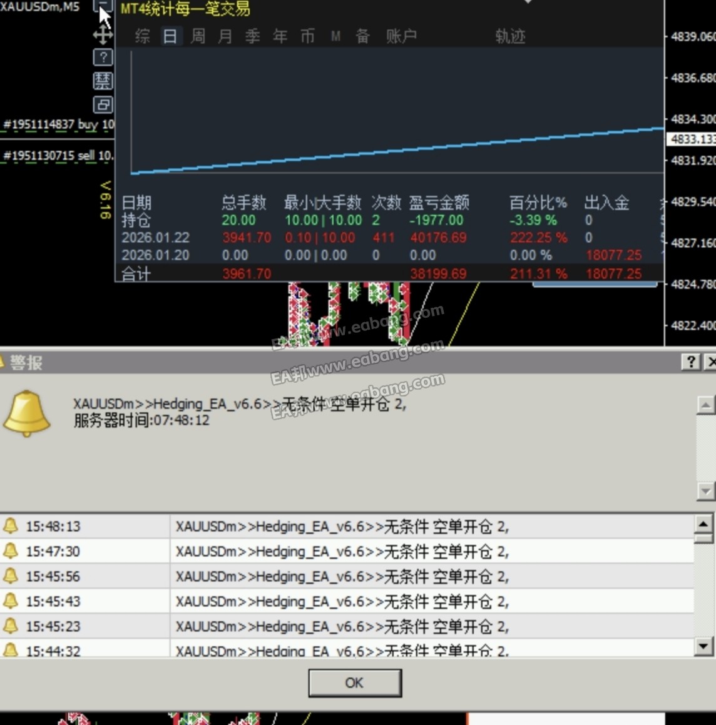The image size is (716, 725).
Task: Open the 月 (monthly) statistics tab
Action: coord(225,36)
